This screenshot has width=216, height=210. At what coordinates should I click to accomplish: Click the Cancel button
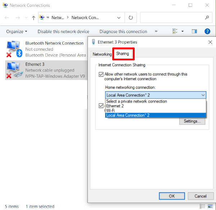click(201, 196)
